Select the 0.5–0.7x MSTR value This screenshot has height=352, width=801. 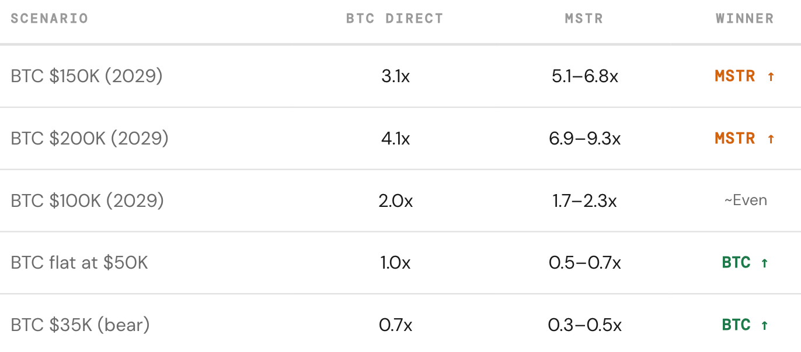click(x=585, y=263)
